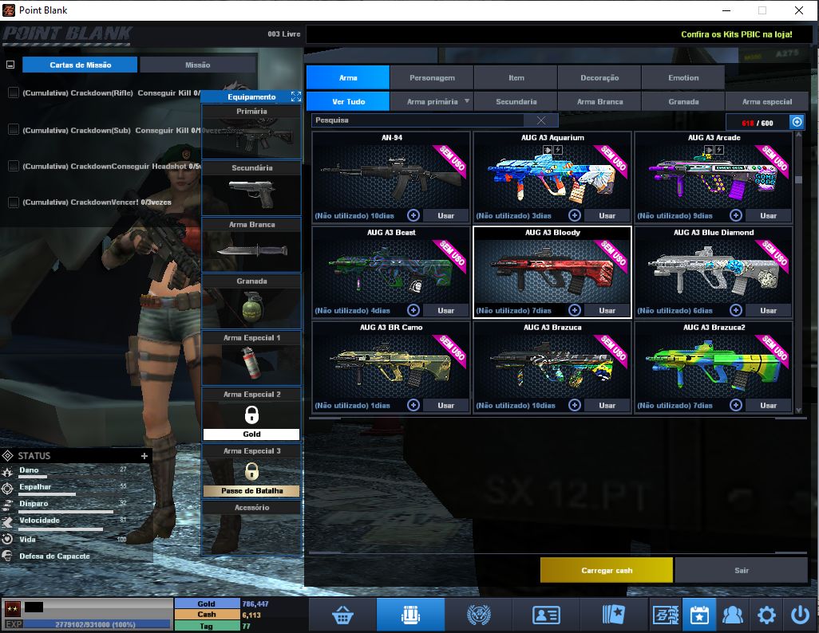Click the plus icon on AUG A3 Brazuca2 card
Screen dimensions: 819x633
click(x=736, y=405)
